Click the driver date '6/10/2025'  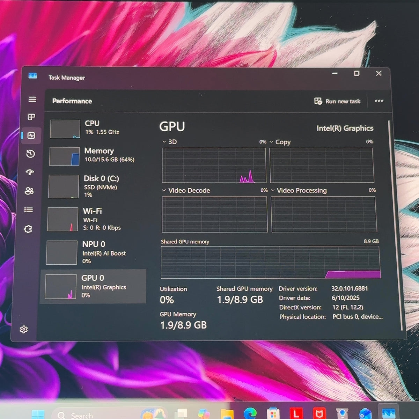[345, 298]
